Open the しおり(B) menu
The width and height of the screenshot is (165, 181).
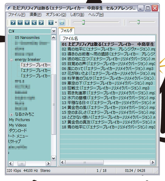pos(77,15)
